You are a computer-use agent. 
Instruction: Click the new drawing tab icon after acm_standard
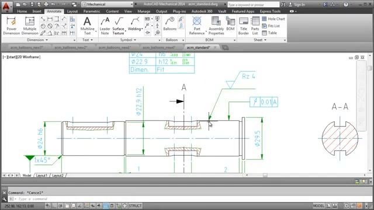[225, 48]
